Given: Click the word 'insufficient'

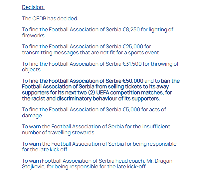Looking at the screenshot, I should point(156,127).
